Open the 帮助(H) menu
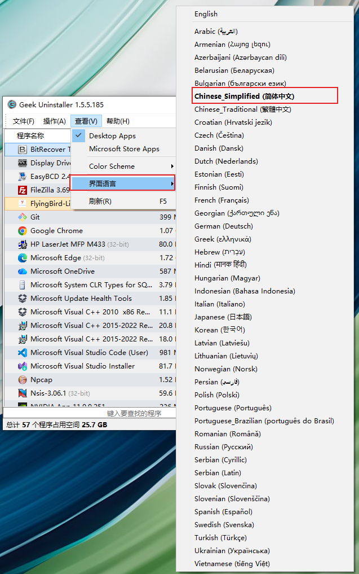 click(118, 121)
